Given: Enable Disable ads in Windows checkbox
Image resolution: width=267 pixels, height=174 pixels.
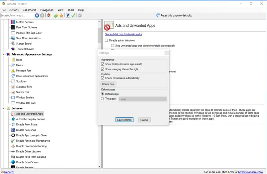Looking at the screenshot, I should (x=106, y=40).
